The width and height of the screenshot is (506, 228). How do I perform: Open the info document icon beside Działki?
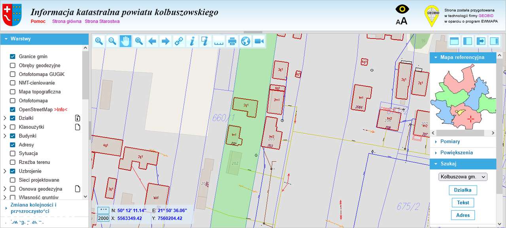[78, 118]
